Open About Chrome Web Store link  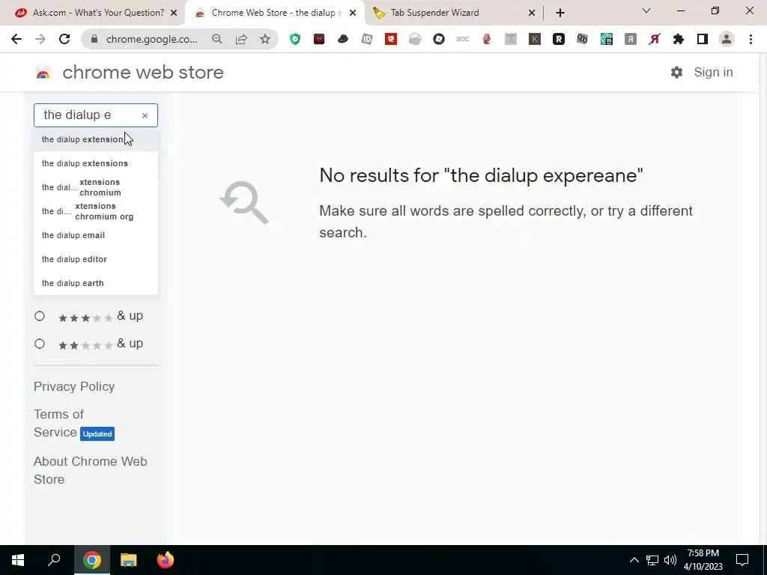point(90,470)
